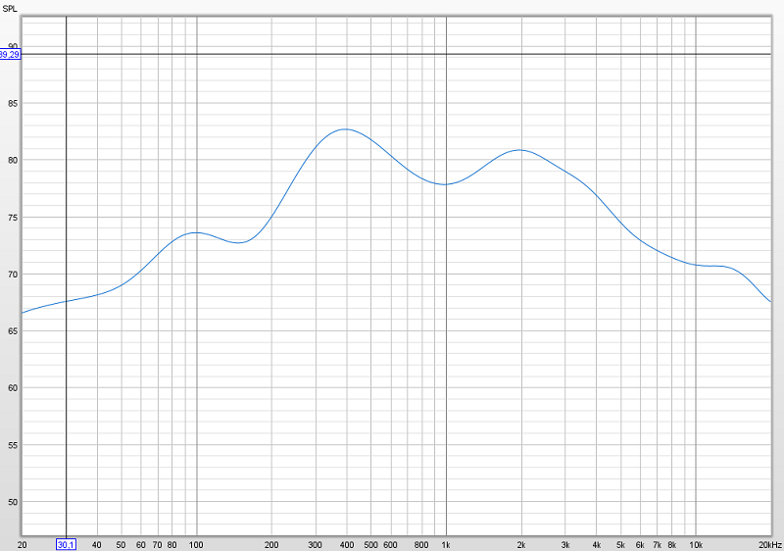Screen dimensions: 784x551
Task: Click the 6k label on frequency axis
Action: (640, 545)
